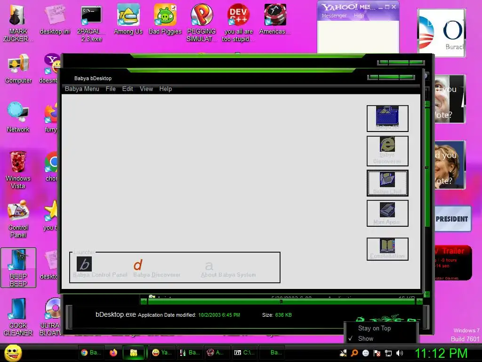Open the Constellation book button
Viewport: 482px width, 362px height.
click(387, 249)
